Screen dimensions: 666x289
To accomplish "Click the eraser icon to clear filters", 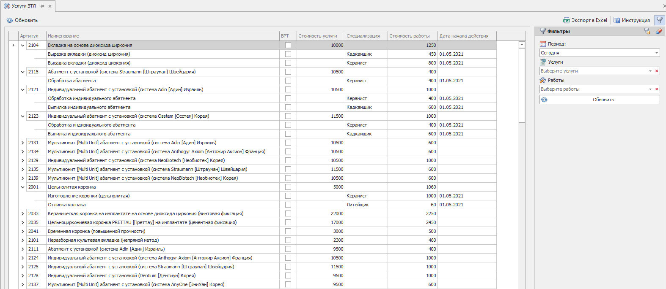I will coord(658,31).
